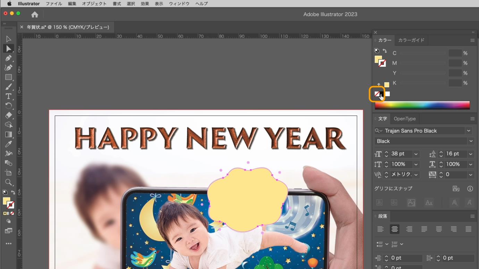Open the Edit Toolbar ellipsis
Screen dimensions: 479x269
[9, 244]
